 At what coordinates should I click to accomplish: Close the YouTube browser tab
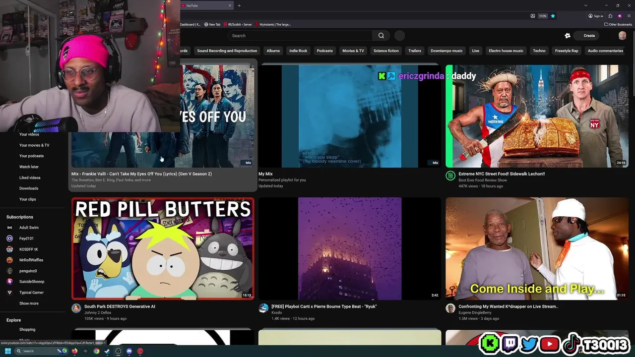pyautogui.click(x=230, y=5)
